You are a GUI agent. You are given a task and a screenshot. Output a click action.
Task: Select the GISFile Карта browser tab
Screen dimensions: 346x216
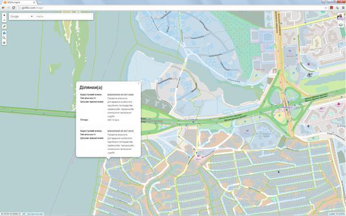(x=19, y=2)
